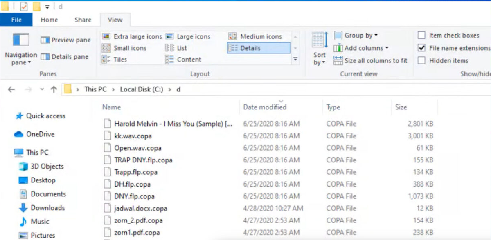
Task: Open Desktop in navigation pane
Action: pos(37,180)
